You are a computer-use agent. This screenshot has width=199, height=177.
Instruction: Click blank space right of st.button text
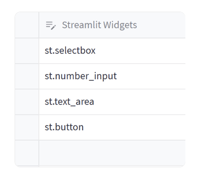(x=134, y=127)
